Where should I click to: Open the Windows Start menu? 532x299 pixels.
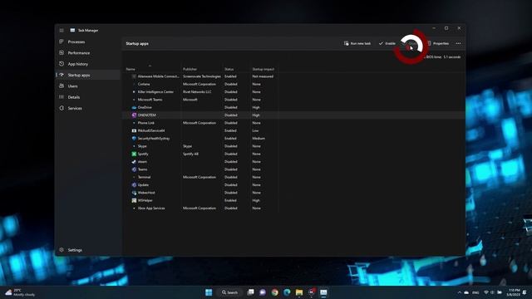[209, 292]
